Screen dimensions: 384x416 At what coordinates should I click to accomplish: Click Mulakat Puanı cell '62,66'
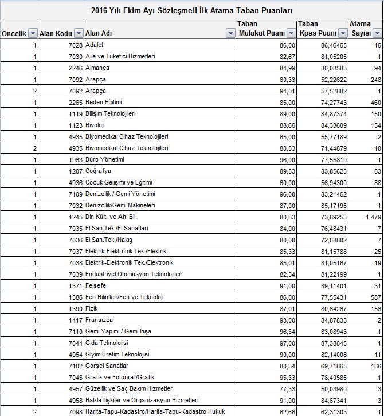coord(266,411)
